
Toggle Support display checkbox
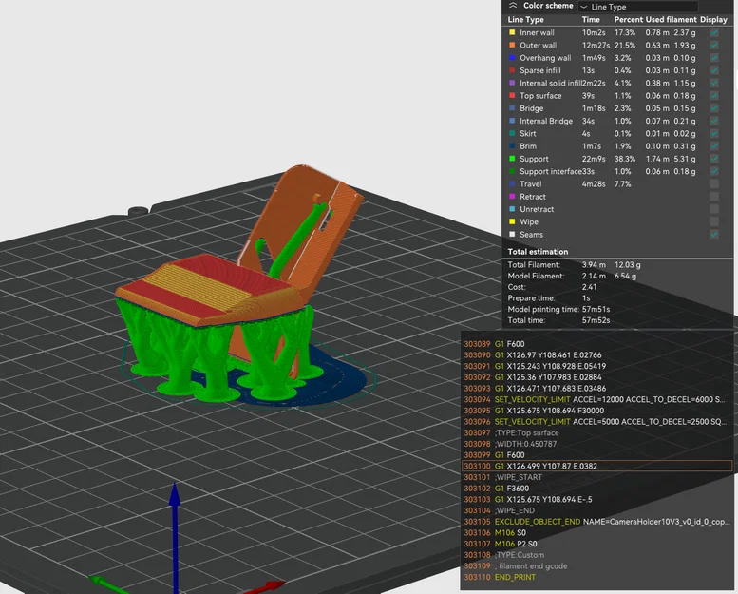(714, 159)
